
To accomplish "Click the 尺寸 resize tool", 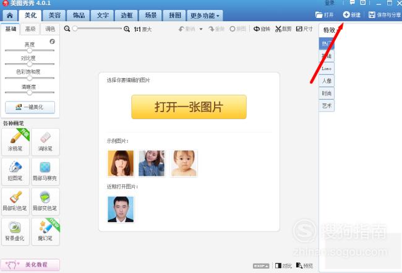I will pos(304,29).
